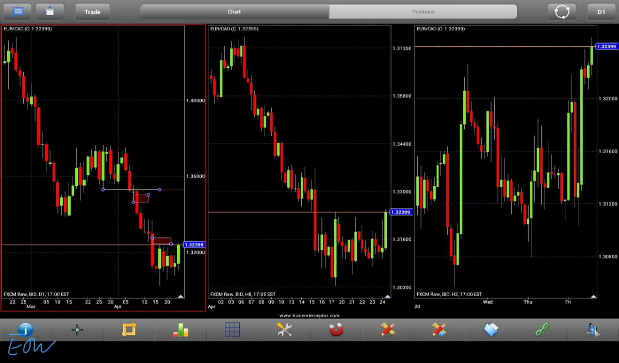Image resolution: width=619 pixels, height=363 pixels.
Task: Click the 1.32399 price tag on D1 chart
Action: tap(194, 245)
